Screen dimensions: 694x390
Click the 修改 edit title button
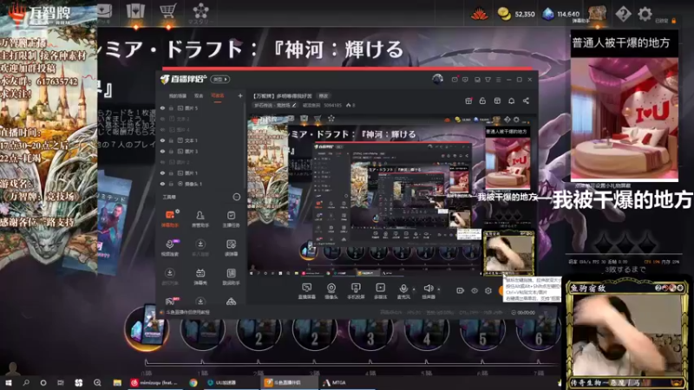tap(324, 95)
